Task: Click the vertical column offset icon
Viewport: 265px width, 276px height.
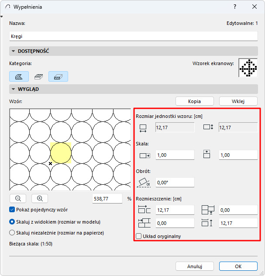Action: click(x=208, y=210)
